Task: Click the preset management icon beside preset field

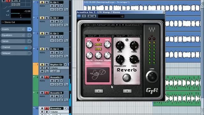Action: click(122, 16)
